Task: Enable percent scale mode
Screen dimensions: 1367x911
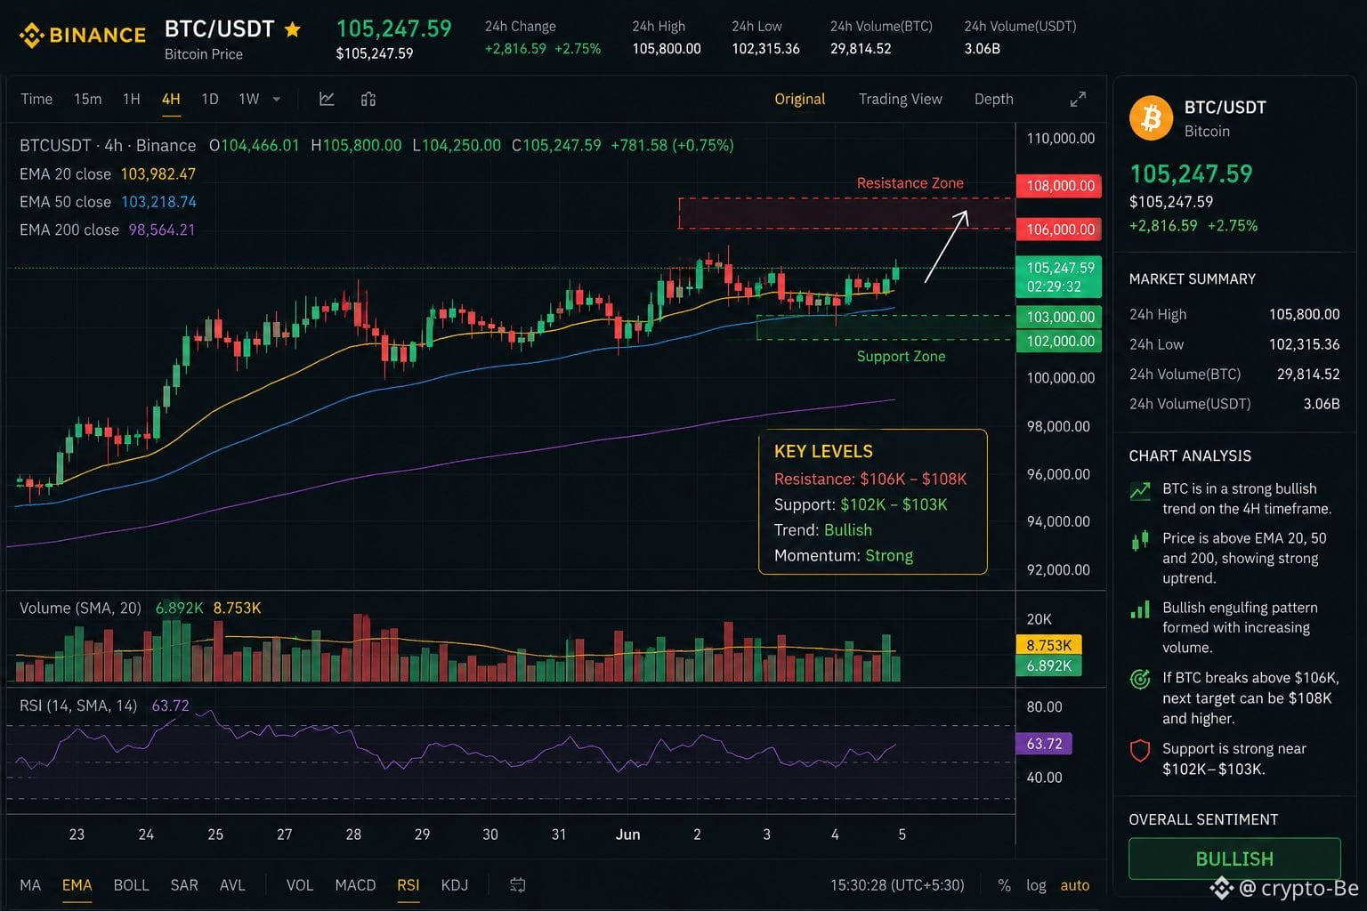Action: click(x=1004, y=885)
